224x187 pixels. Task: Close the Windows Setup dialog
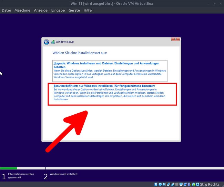pos(175,39)
